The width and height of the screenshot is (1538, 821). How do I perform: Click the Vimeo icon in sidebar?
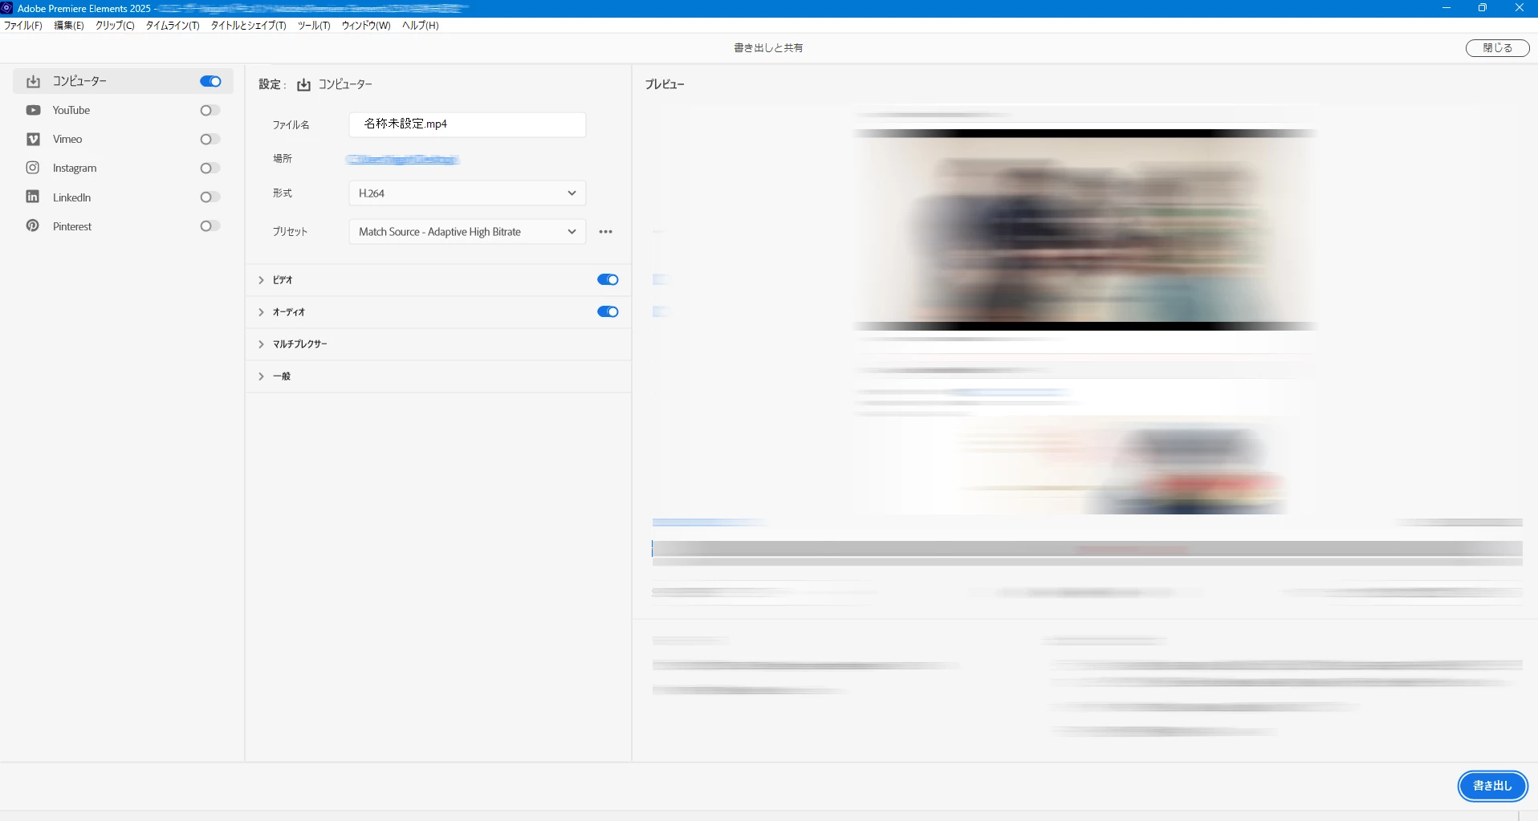point(33,139)
